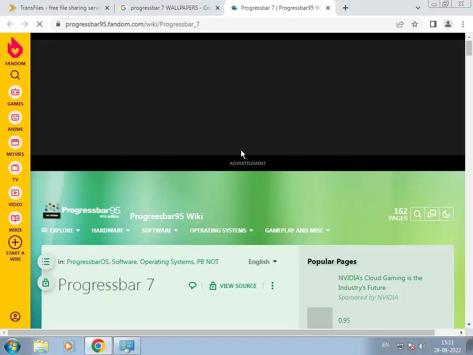Open the Video section icon
The height and width of the screenshot is (355, 473).
tap(15, 193)
